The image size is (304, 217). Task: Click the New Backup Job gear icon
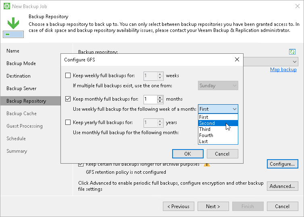[x=7, y=6]
